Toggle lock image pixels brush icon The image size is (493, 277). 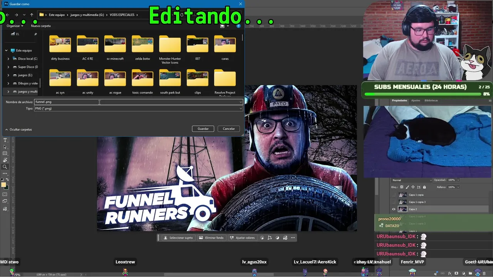point(407,187)
